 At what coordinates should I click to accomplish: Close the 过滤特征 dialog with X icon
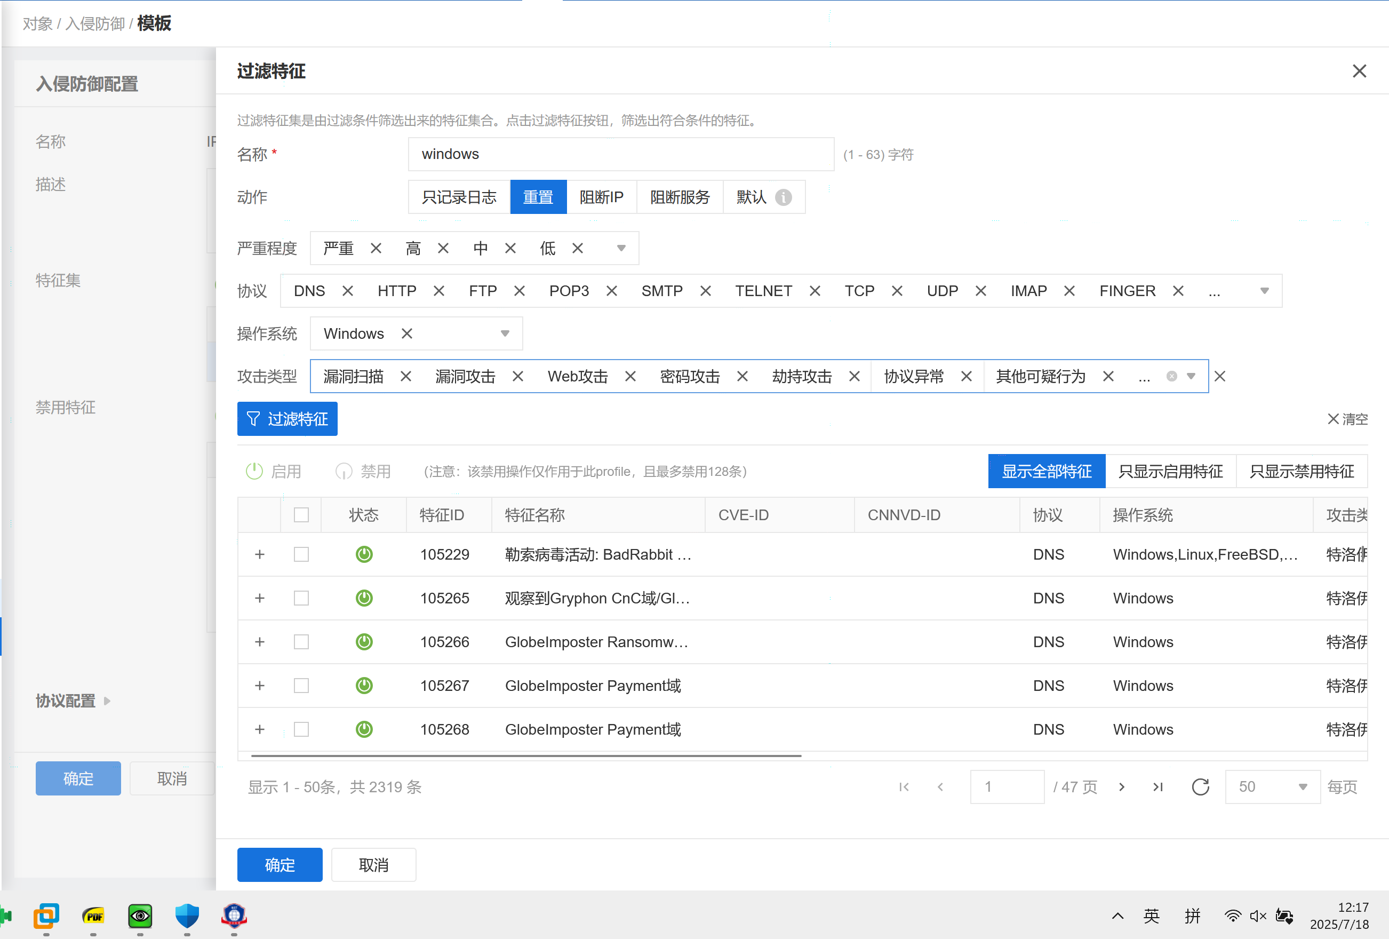1359,71
